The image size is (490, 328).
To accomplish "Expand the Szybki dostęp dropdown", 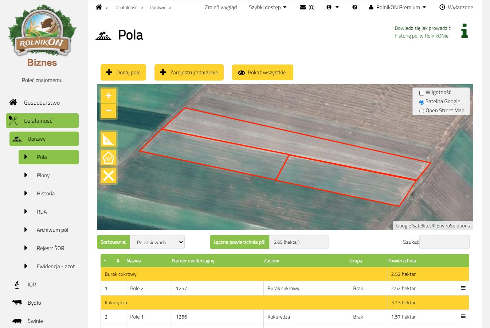I will coord(267,7).
